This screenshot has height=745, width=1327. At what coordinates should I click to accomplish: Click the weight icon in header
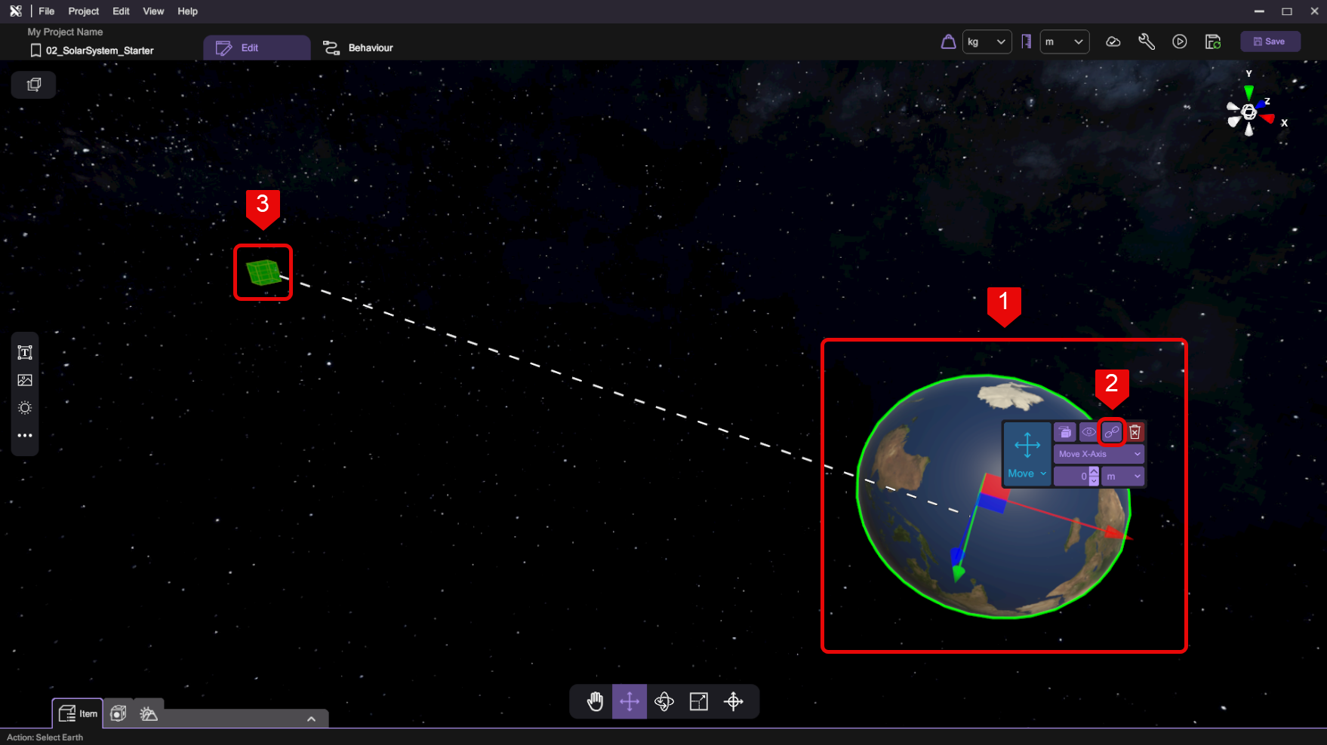point(948,41)
